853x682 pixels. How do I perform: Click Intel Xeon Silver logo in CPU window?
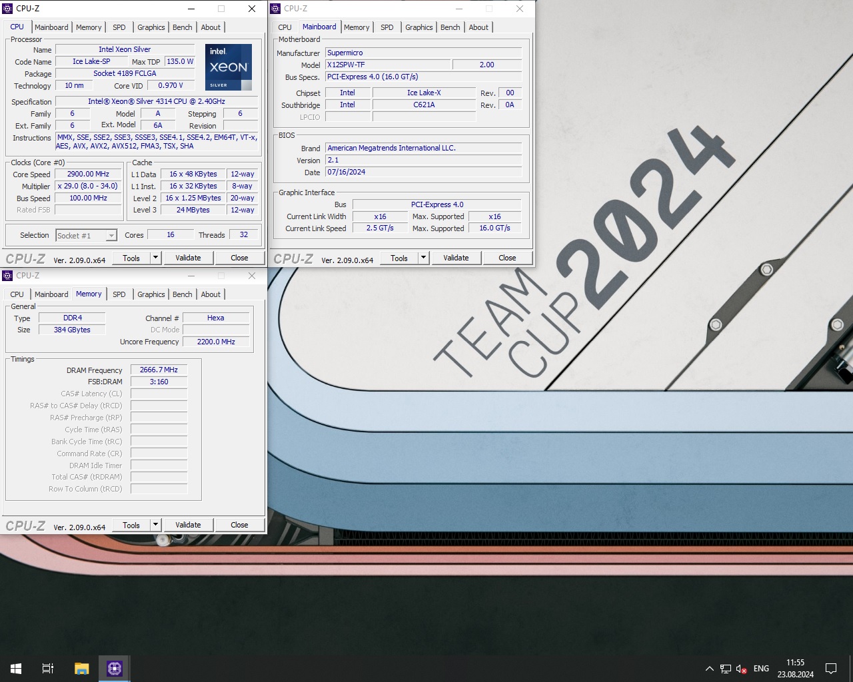(229, 67)
